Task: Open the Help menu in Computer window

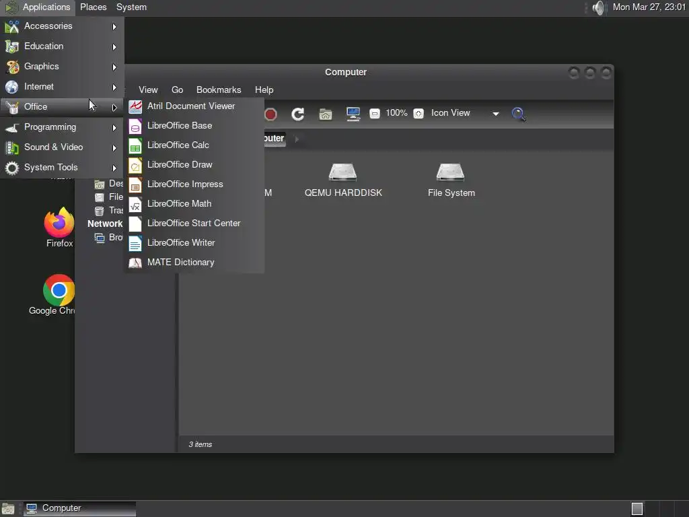Action: click(264, 90)
